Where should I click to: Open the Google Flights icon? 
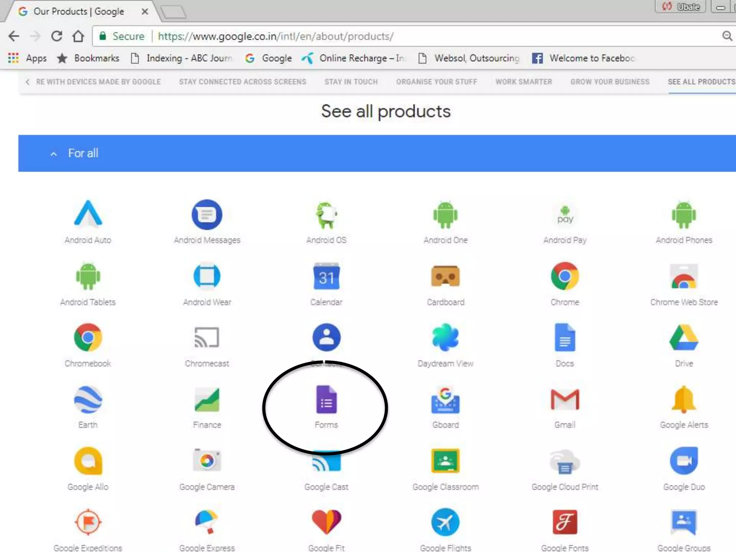[x=445, y=522]
